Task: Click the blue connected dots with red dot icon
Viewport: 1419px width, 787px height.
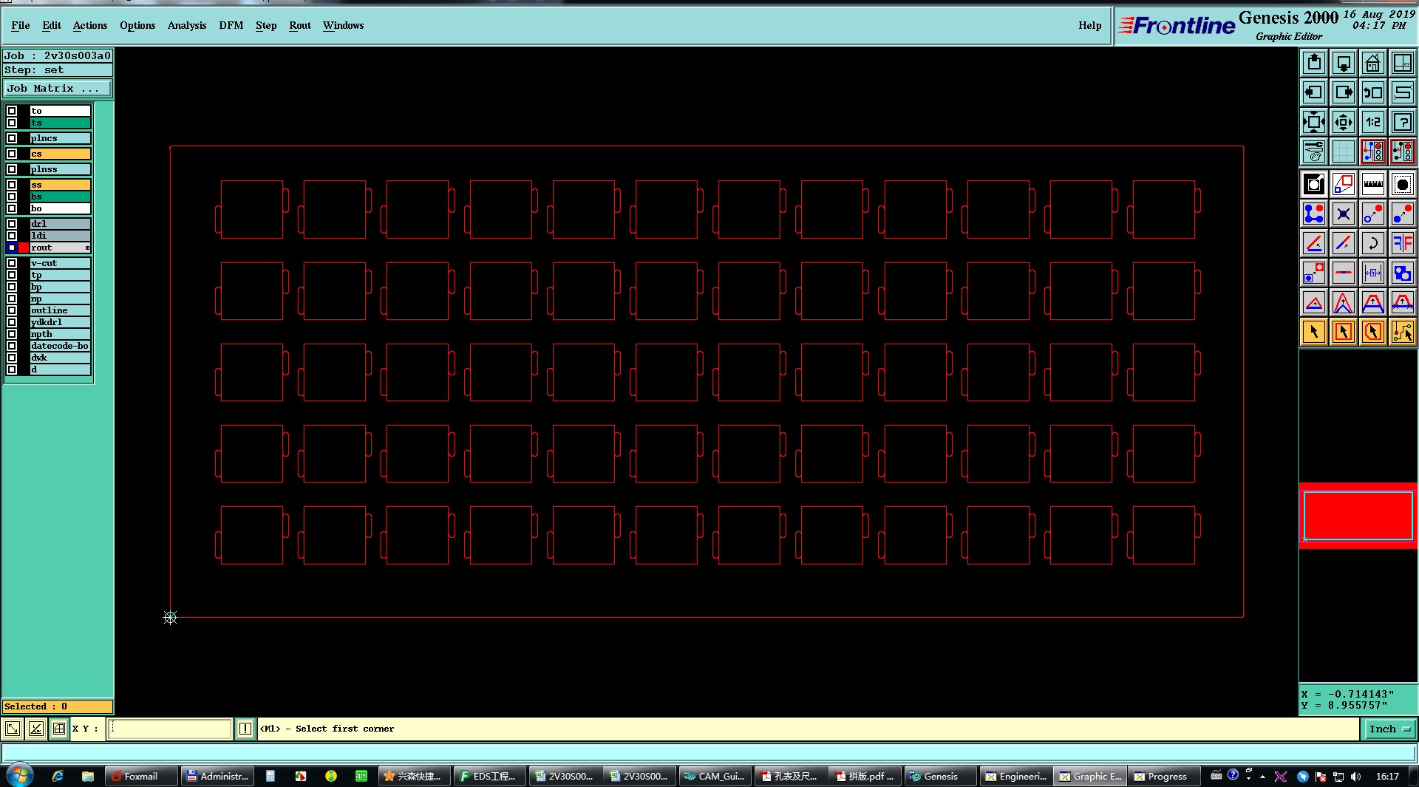Action: tap(1314, 214)
